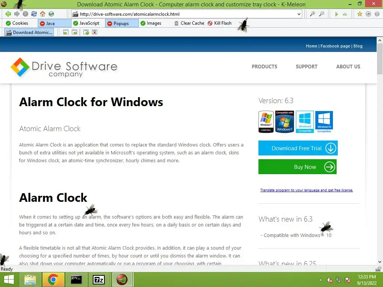Open the ABOUT US menu

[x=348, y=67]
